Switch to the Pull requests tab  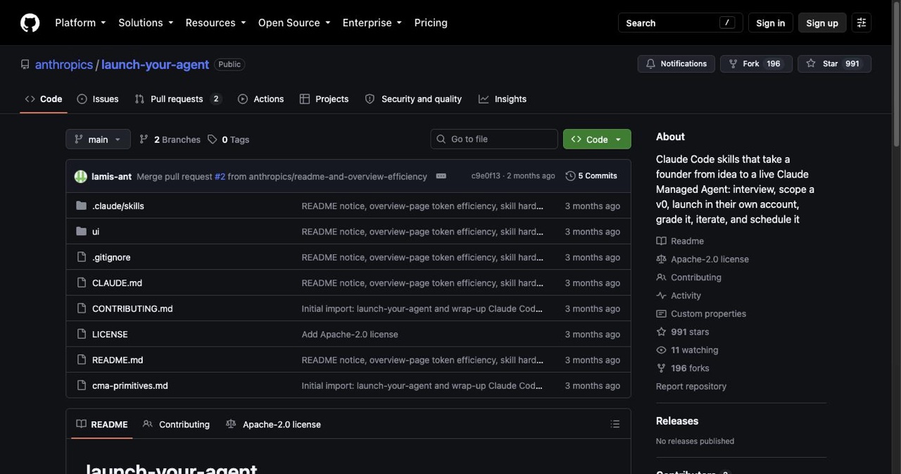pos(178,99)
